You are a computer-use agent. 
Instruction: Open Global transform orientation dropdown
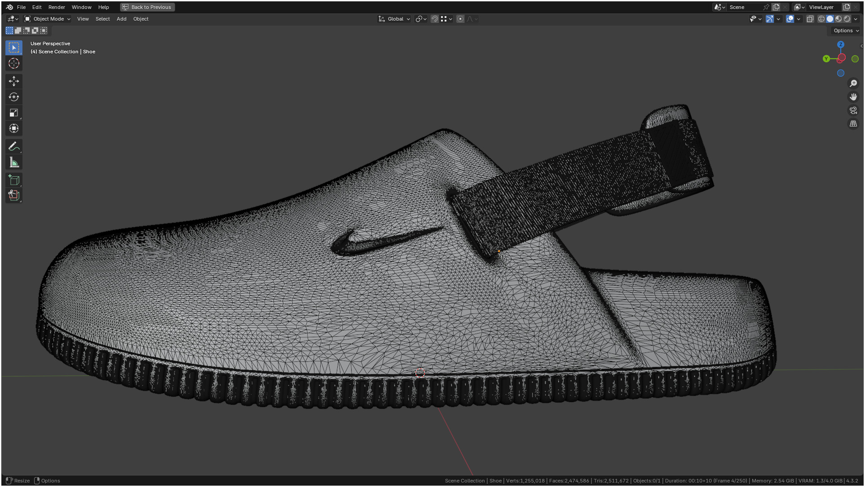click(x=394, y=19)
